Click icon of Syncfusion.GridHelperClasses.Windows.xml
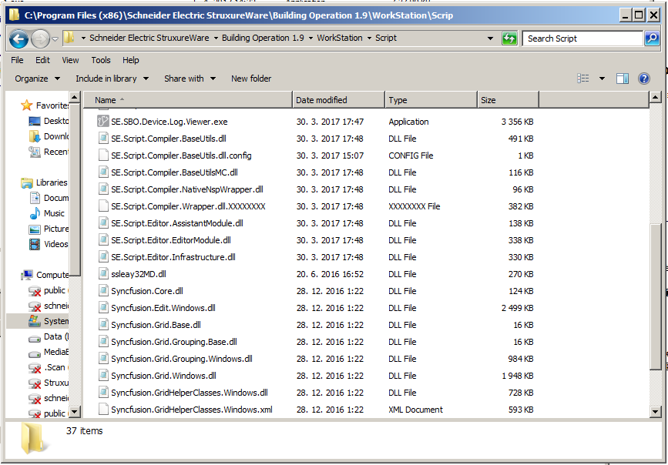668x465 pixels. click(102, 410)
